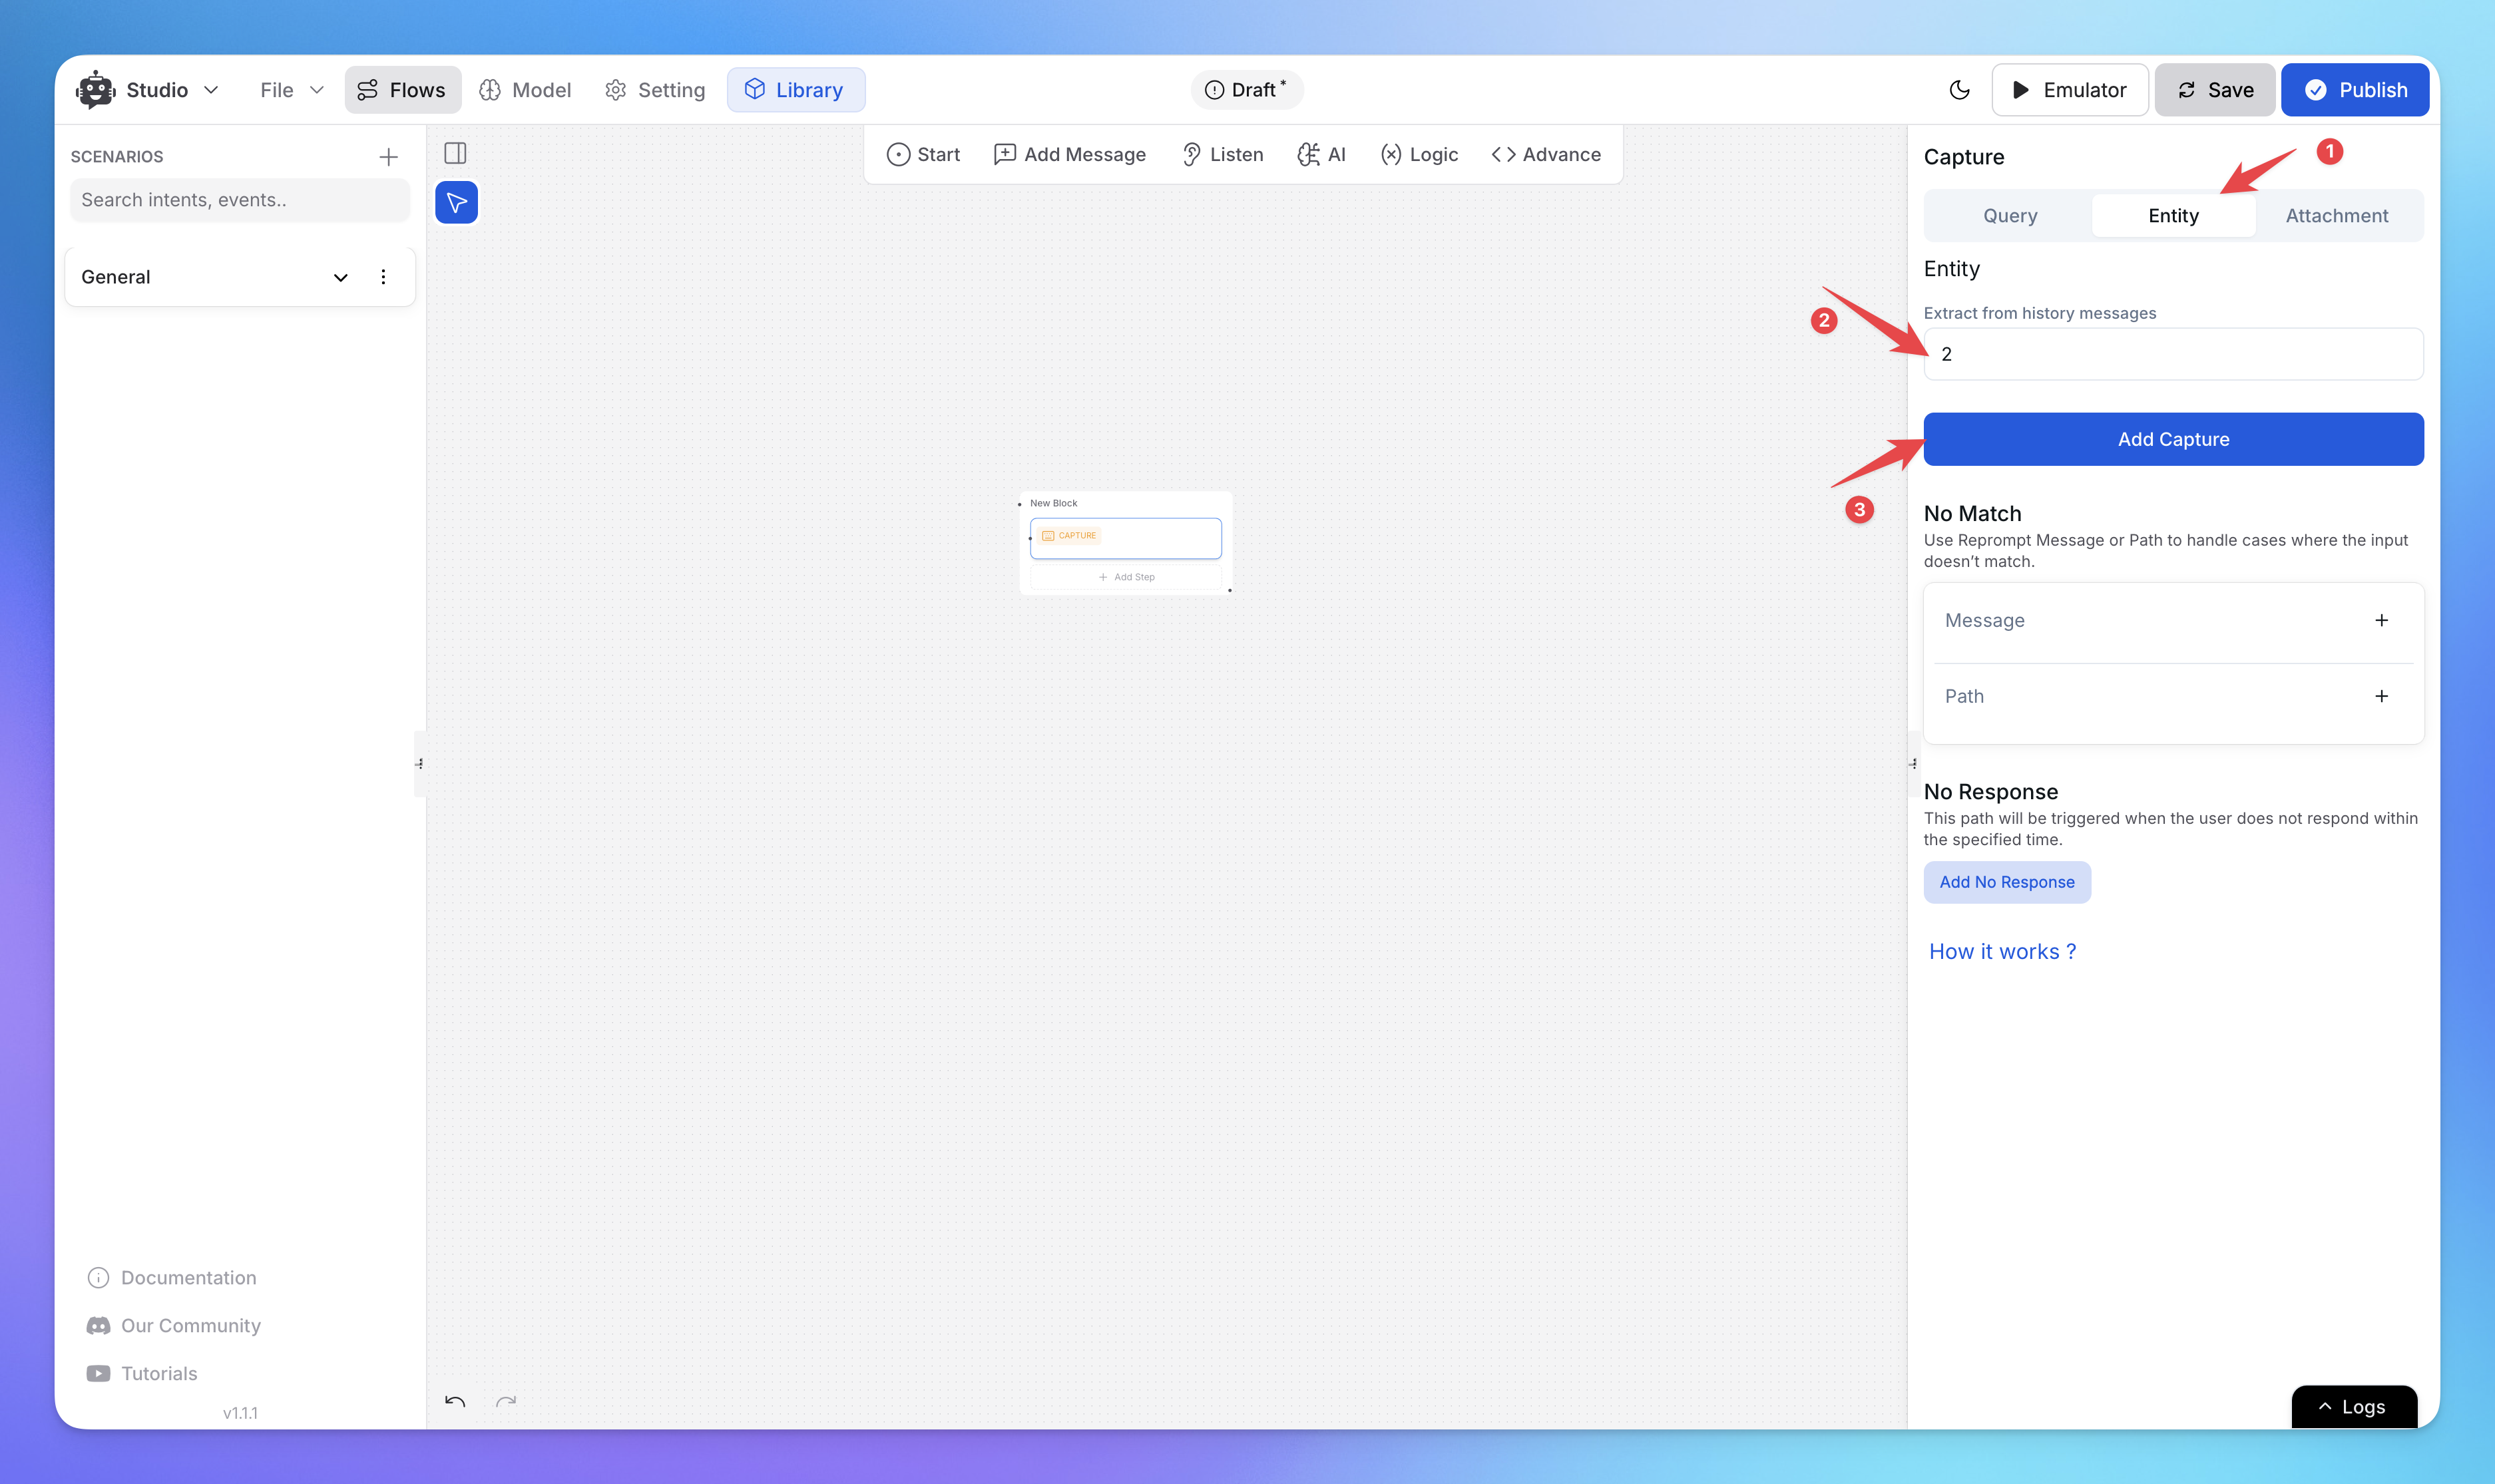The width and height of the screenshot is (2495, 1484).
Task: Select the CAPTURE step in New Block
Action: pyautogui.click(x=1125, y=538)
